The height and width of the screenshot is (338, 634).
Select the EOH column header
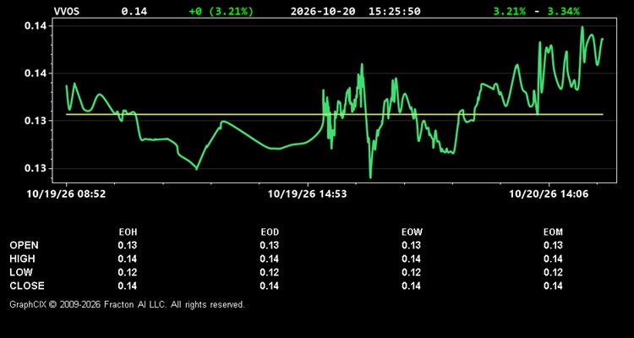pos(128,232)
